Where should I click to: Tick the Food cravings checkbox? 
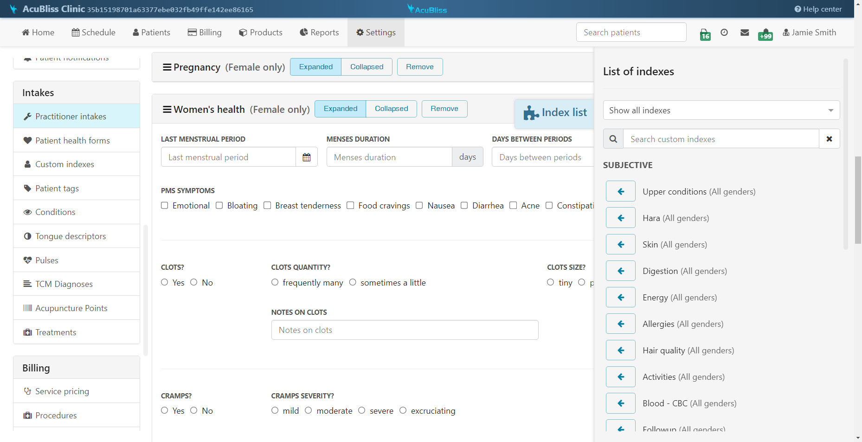[350, 205]
